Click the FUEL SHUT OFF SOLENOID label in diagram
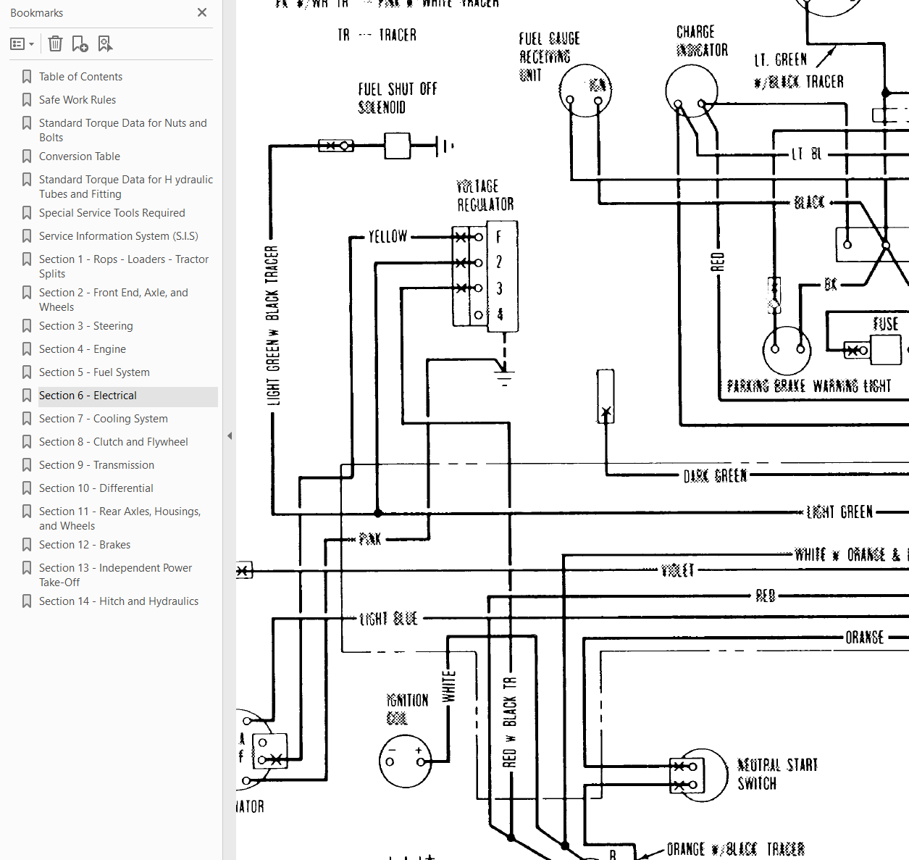This screenshot has width=909, height=860. tap(398, 99)
